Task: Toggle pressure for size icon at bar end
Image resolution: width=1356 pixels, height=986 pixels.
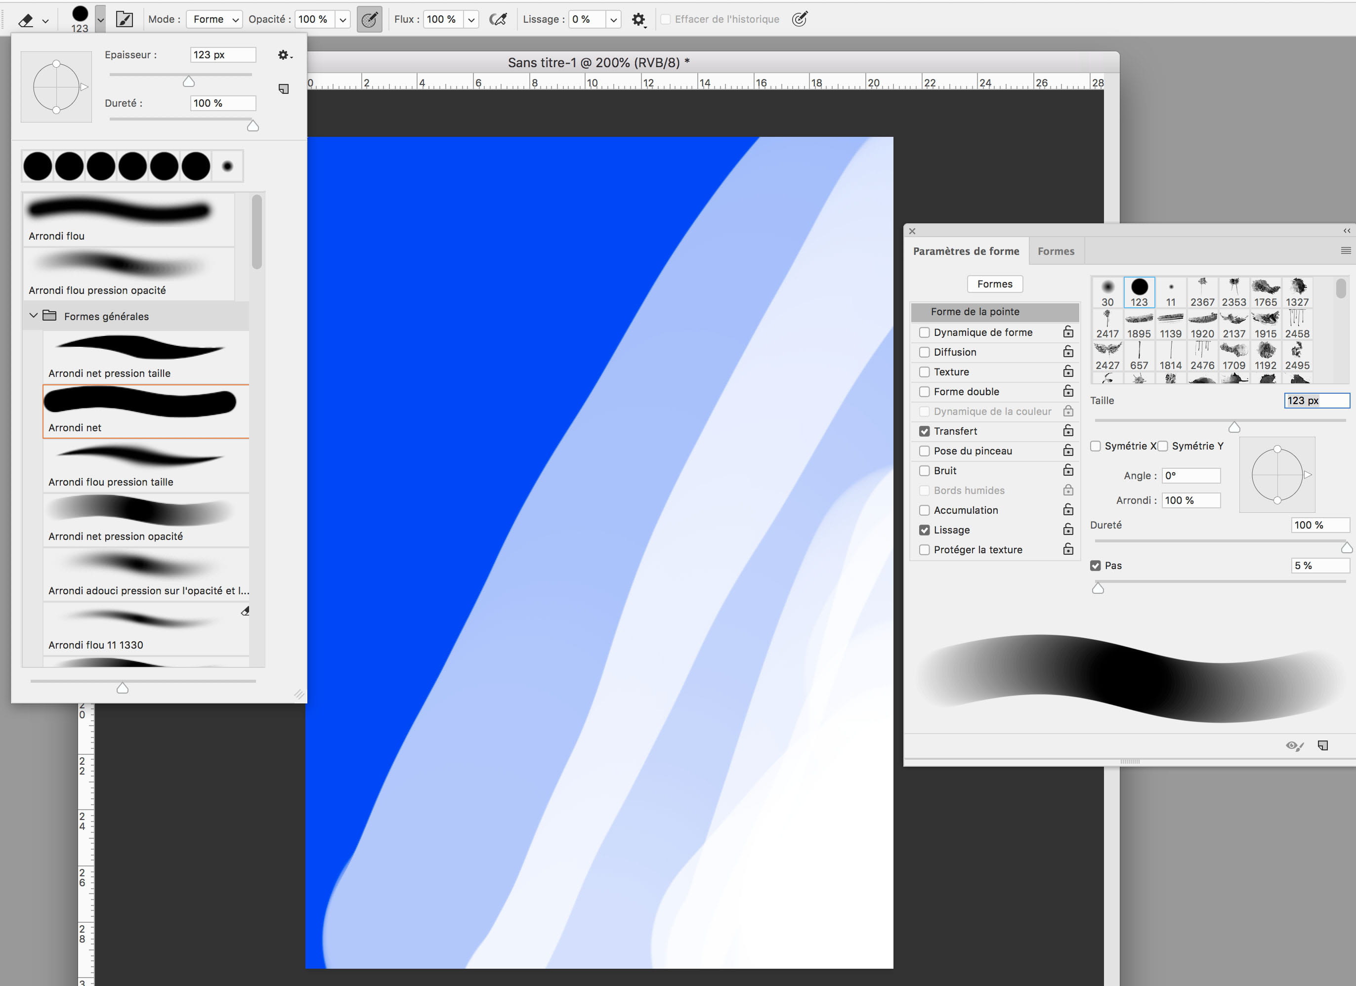Action: [x=800, y=19]
